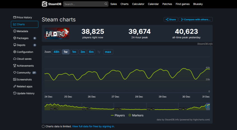The width and height of the screenshot is (237, 130).
Task: Open the Sales menu item
Action: (114, 4)
